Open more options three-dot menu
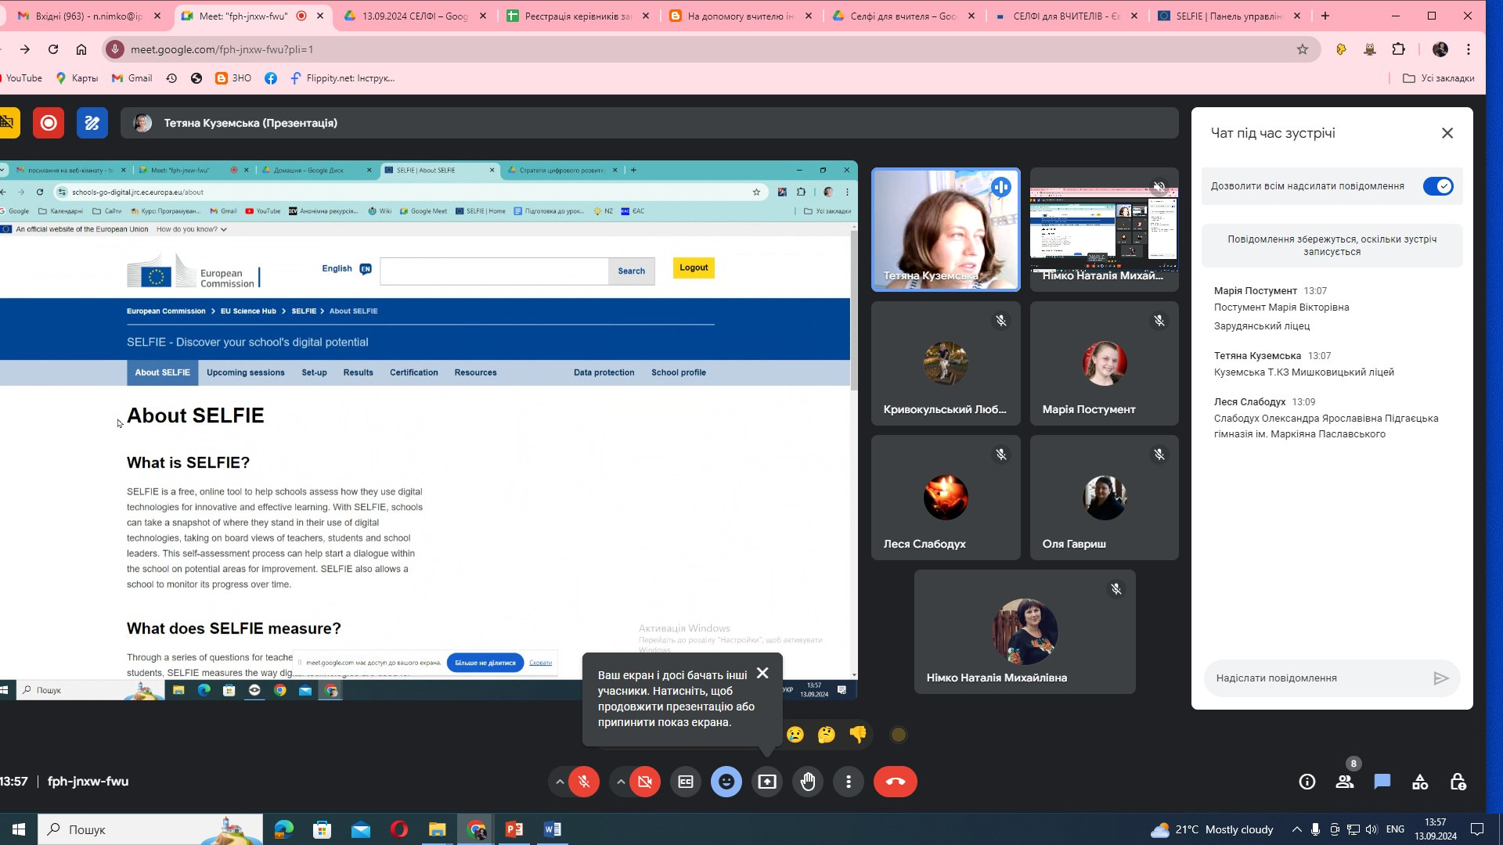 pyautogui.click(x=849, y=782)
